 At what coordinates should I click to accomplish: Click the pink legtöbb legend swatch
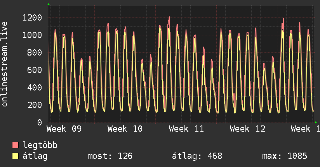coord(15,145)
